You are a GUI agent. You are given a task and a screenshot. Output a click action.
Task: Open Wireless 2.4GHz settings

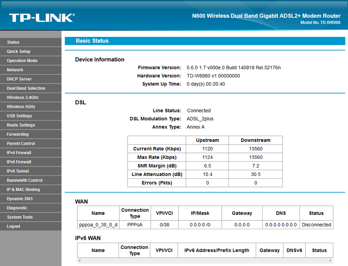pos(31,97)
